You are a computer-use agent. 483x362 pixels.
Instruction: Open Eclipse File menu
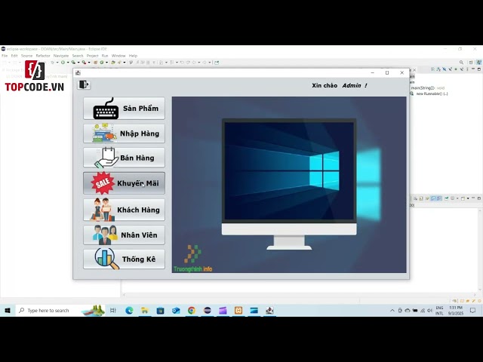coord(5,56)
